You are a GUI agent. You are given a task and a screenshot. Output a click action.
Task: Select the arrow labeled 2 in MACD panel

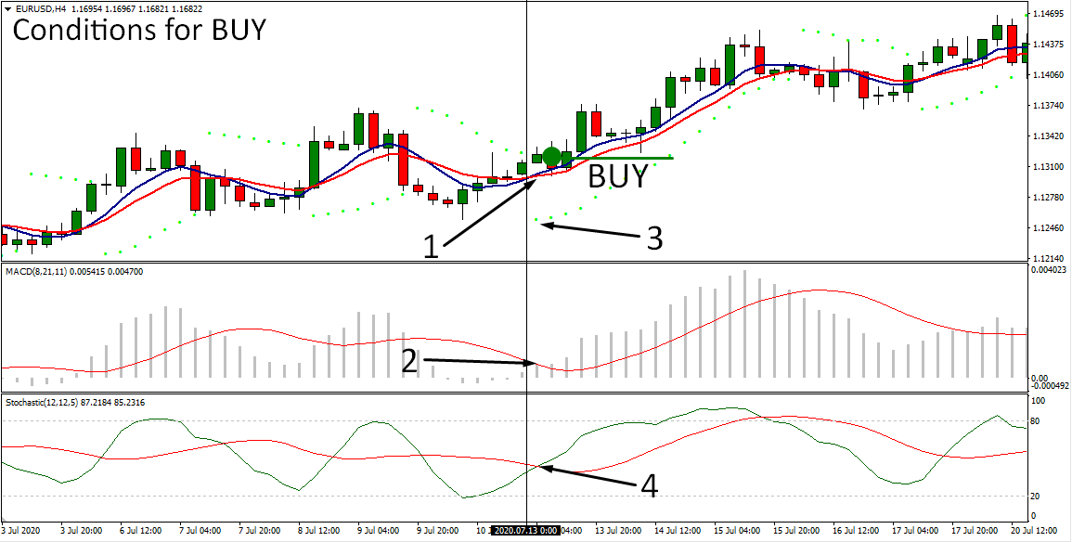(x=483, y=360)
